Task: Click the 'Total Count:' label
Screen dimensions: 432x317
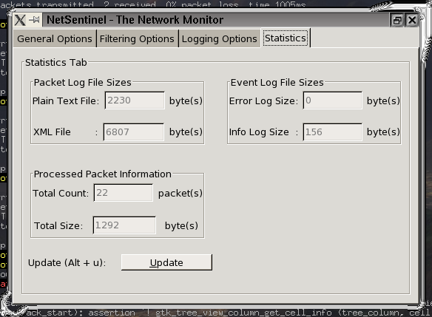Action: pyautogui.click(x=61, y=193)
